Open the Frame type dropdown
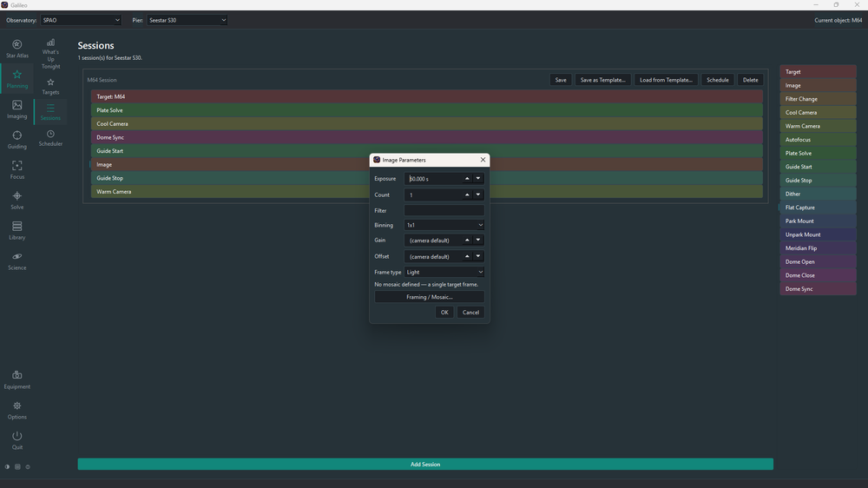 click(x=444, y=272)
